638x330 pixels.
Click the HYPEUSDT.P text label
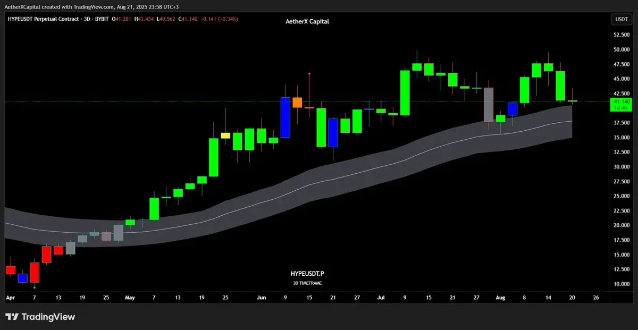coord(307,273)
